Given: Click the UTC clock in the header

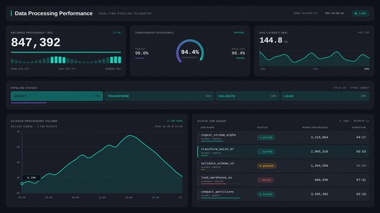Looking at the screenshot, I should (334, 13).
